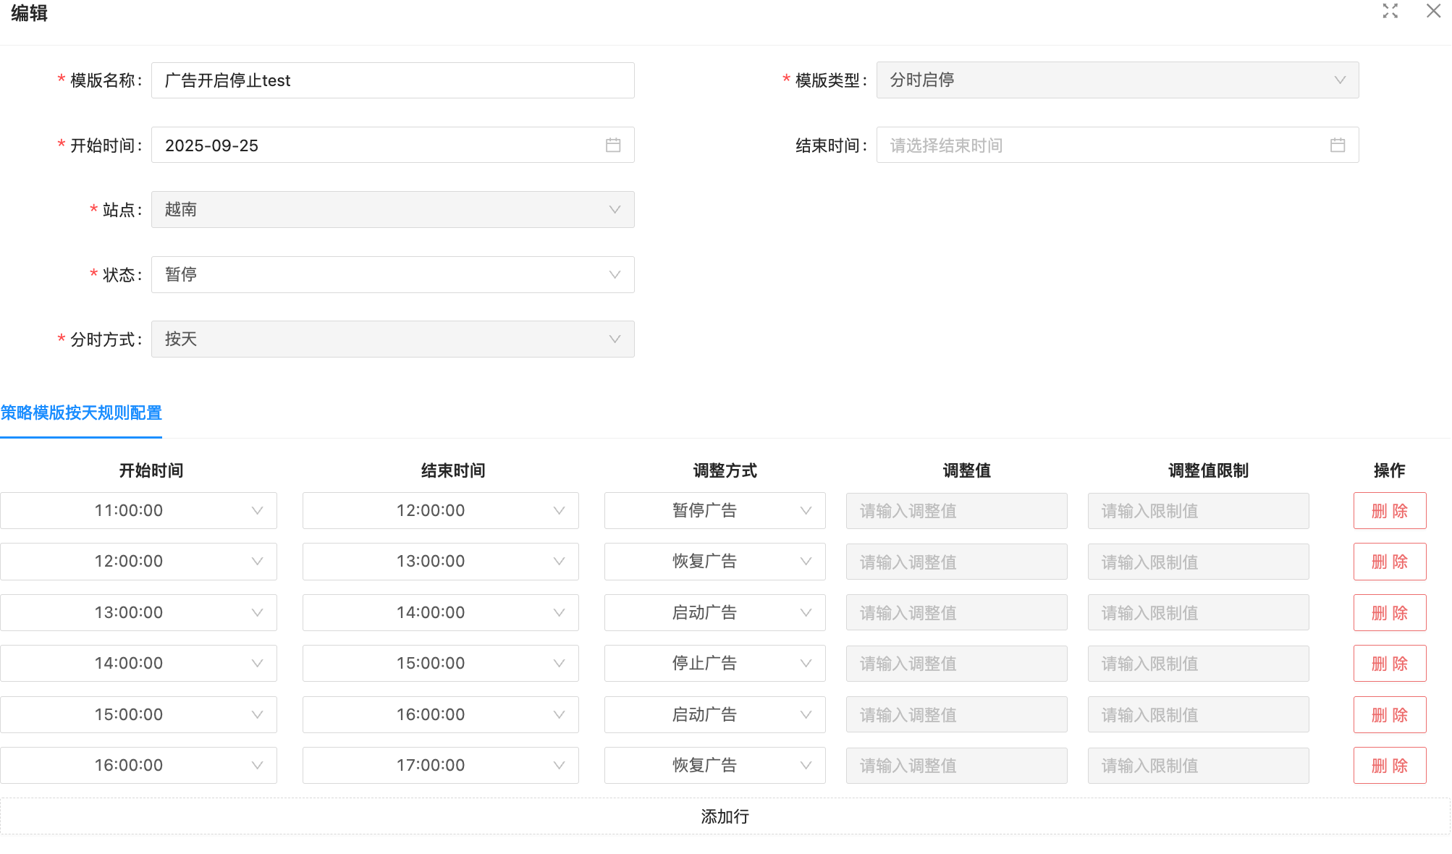
Task: Switch to 策略模版按天规则配置 tab
Action: 81,413
